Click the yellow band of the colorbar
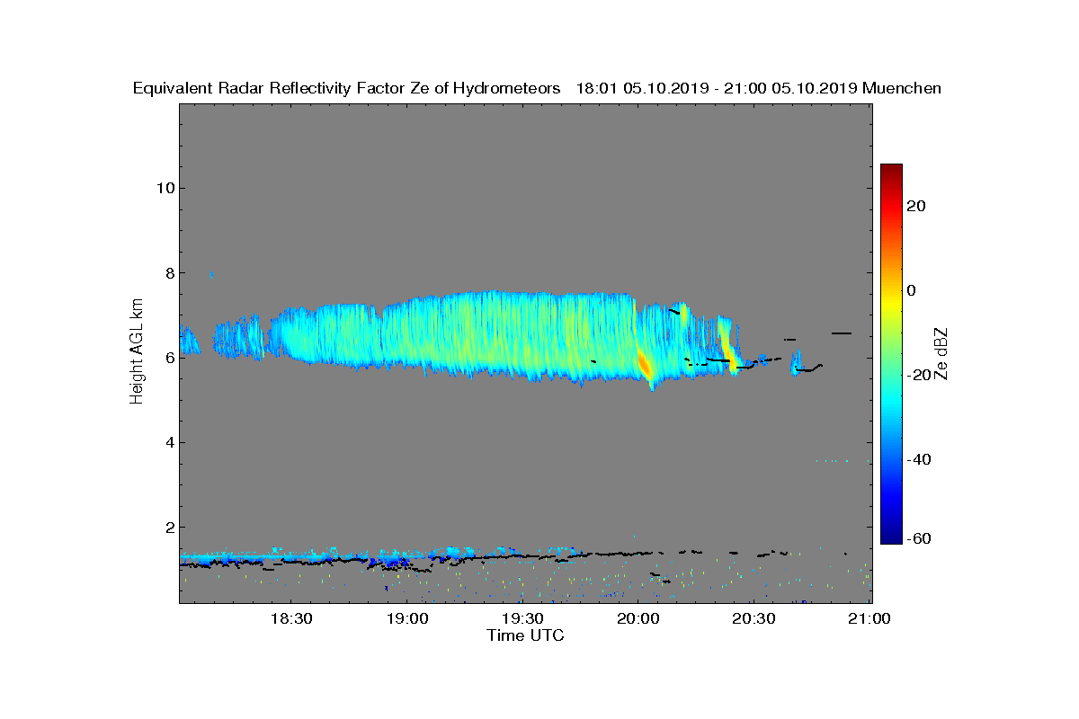 pyautogui.click(x=891, y=301)
